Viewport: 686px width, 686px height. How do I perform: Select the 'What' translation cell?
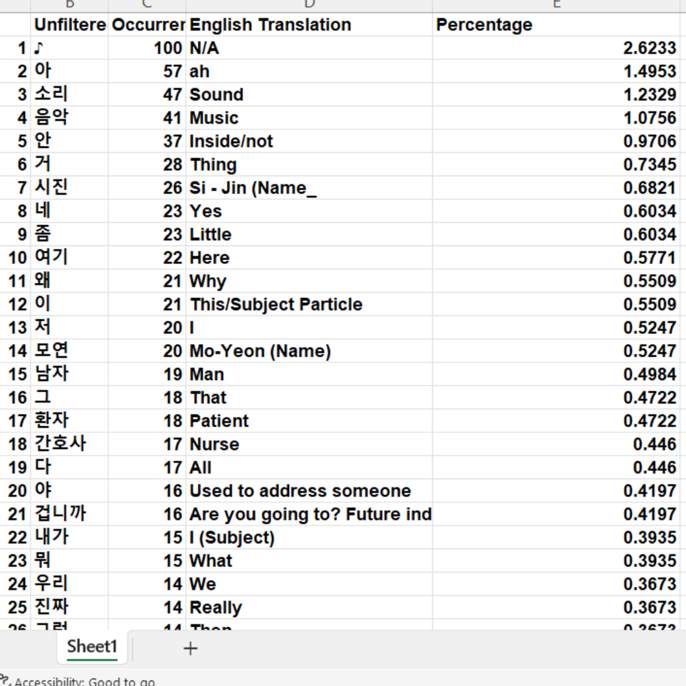click(x=309, y=561)
